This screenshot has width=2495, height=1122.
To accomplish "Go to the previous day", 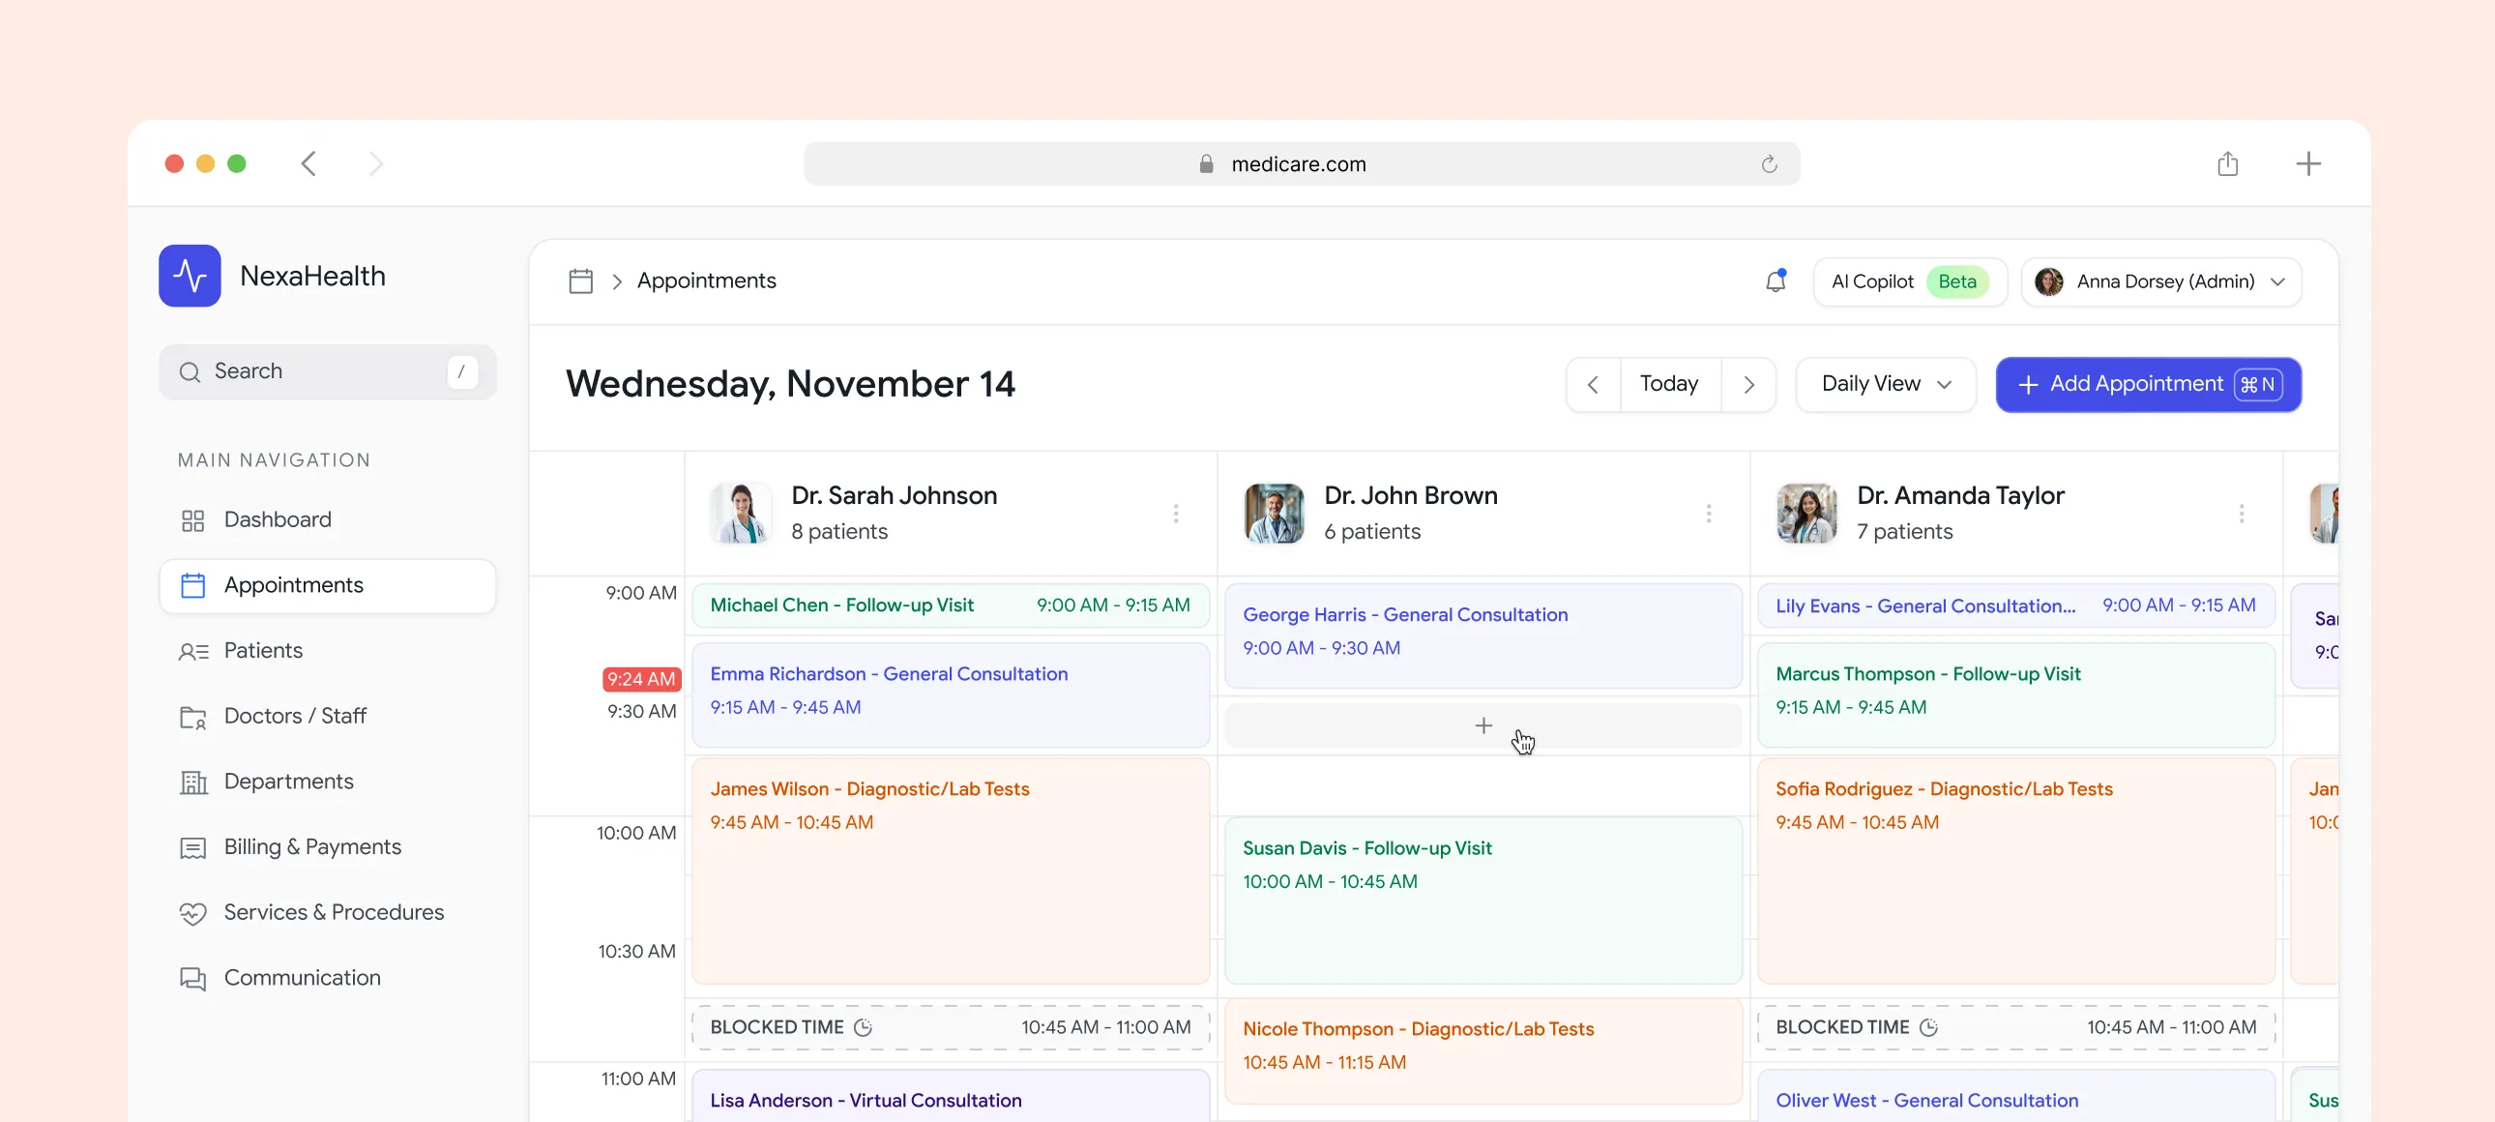I will coord(1593,385).
